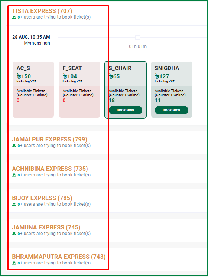Click the users icon under Jamuna Express
This screenshot has height=277, width=208.
[14, 234]
